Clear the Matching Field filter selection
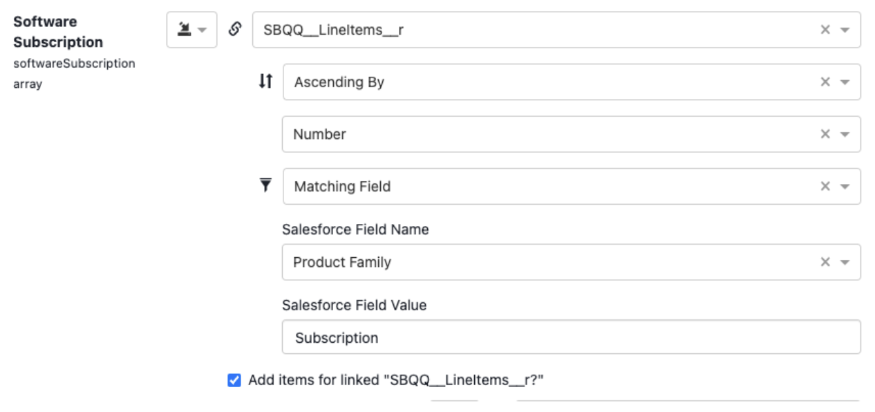 pyautogui.click(x=825, y=186)
